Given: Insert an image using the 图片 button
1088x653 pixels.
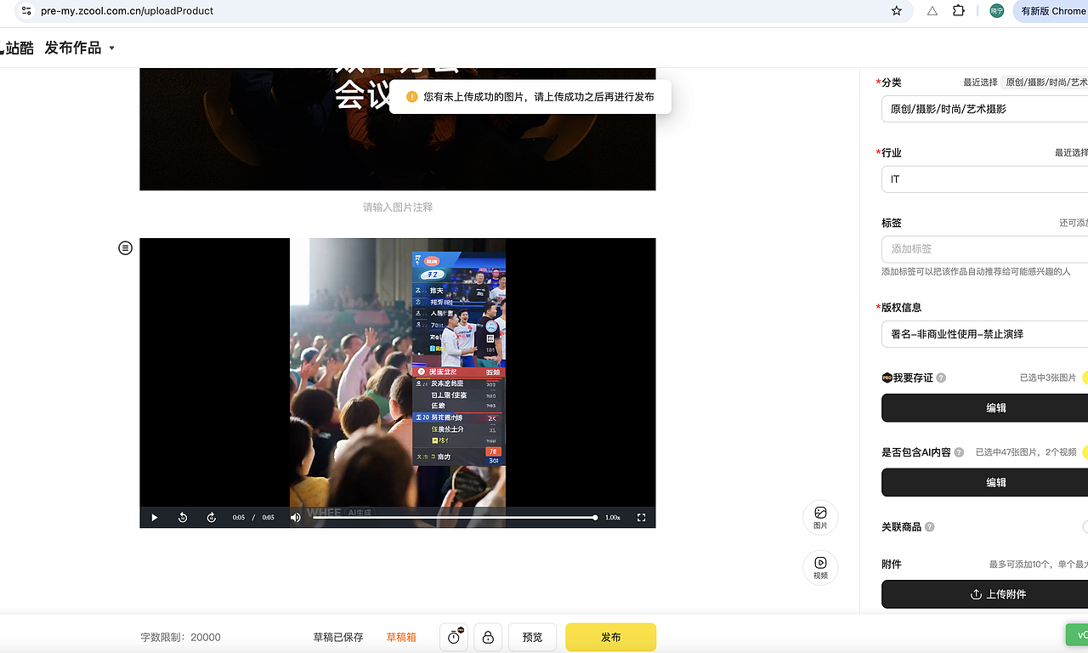Looking at the screenshot, I should click(820, 517).
